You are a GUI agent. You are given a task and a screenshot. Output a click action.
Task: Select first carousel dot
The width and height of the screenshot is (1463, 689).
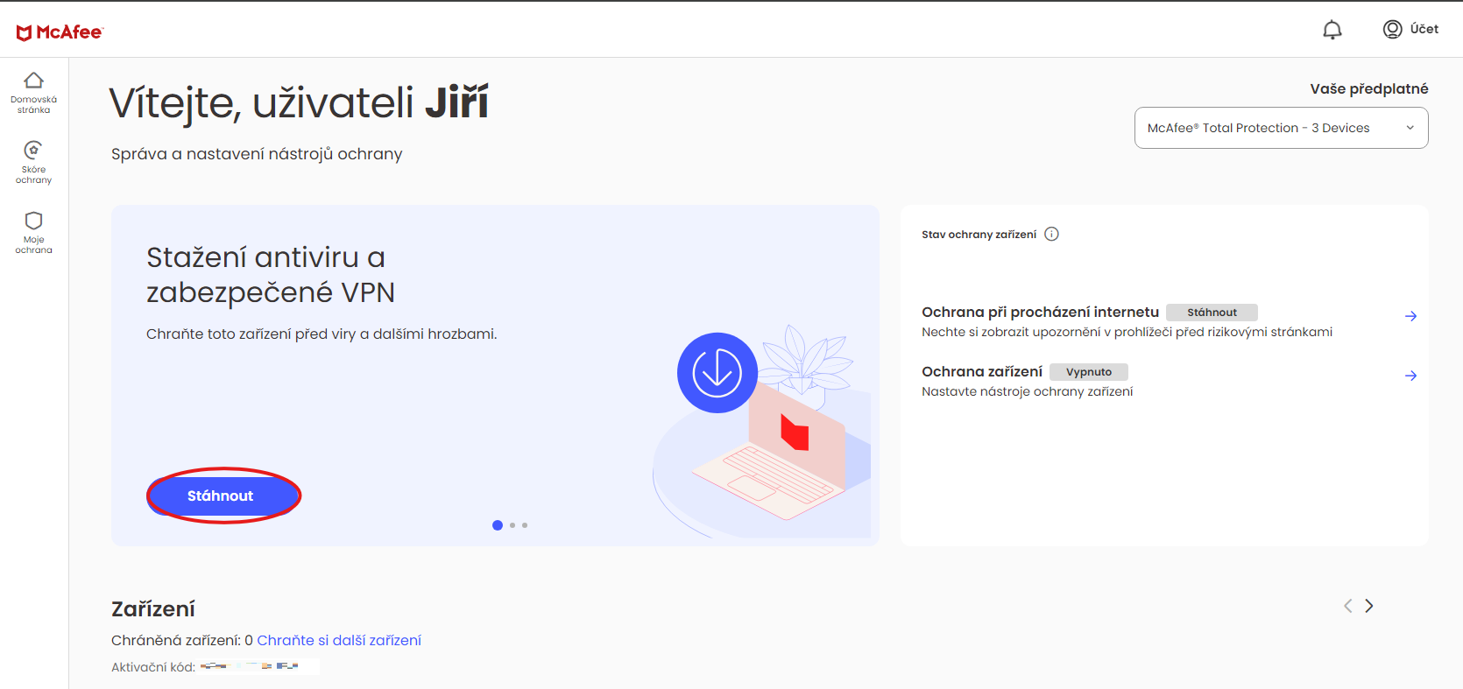pyautogui.click(x=498, y=525)
